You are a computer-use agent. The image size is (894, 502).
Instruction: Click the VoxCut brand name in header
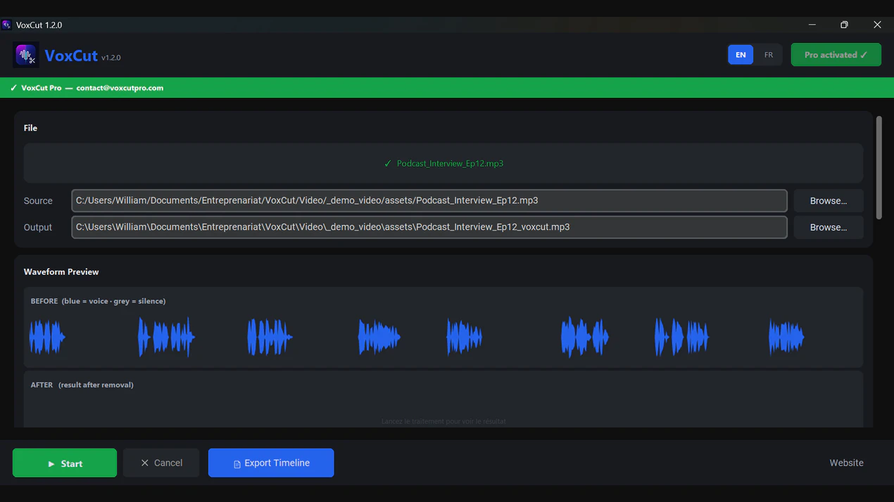click(x=71, y=56)
